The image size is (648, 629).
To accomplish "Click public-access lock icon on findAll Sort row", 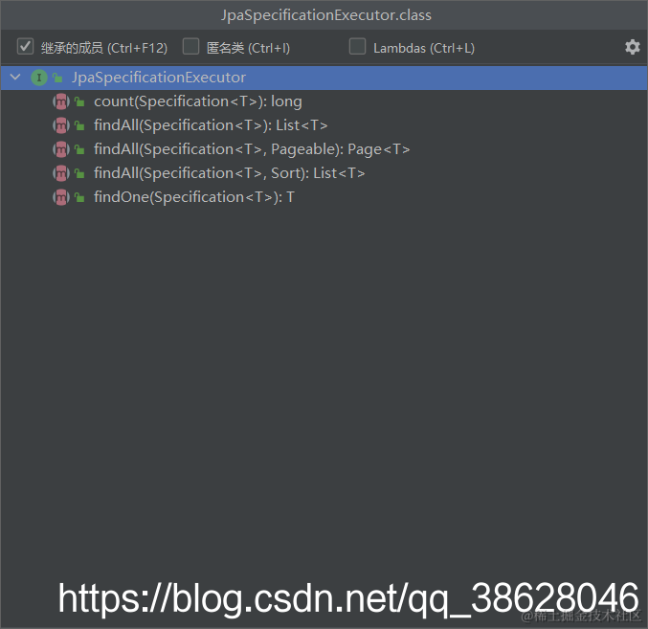I will [79, 173].
